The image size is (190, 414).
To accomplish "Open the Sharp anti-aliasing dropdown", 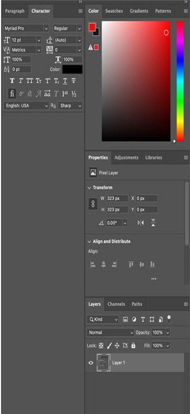I will 70,106.
